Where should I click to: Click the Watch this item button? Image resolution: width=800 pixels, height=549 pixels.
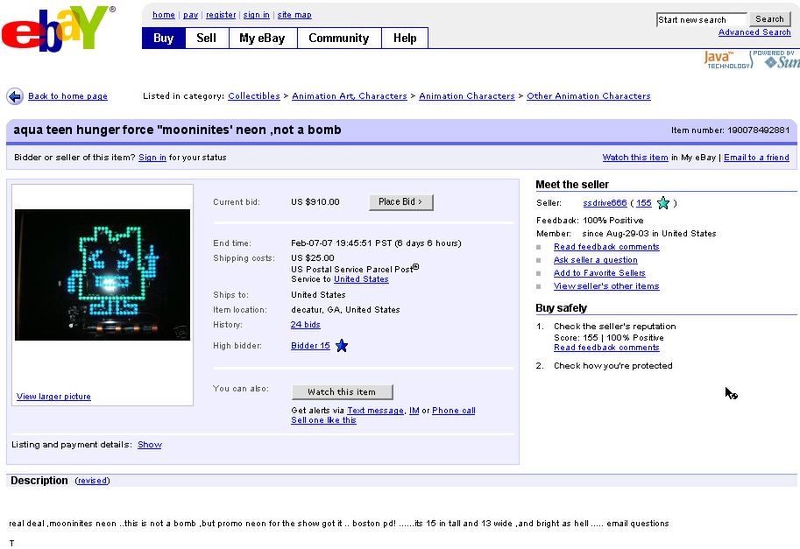pos(342,392)
